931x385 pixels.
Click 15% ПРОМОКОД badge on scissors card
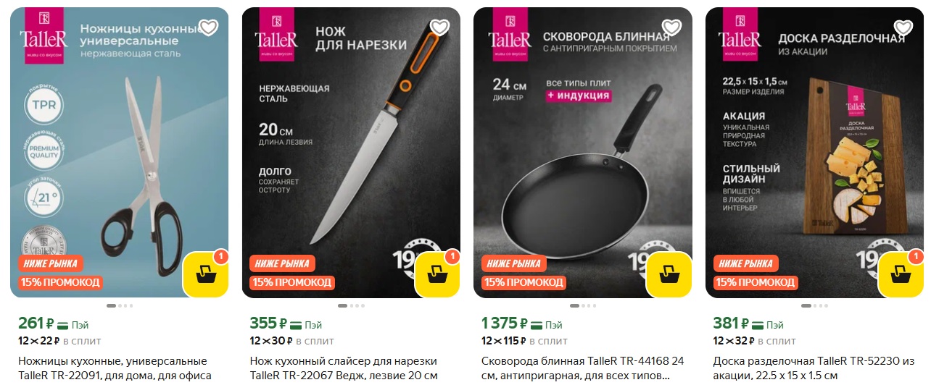tap(60, 282)
